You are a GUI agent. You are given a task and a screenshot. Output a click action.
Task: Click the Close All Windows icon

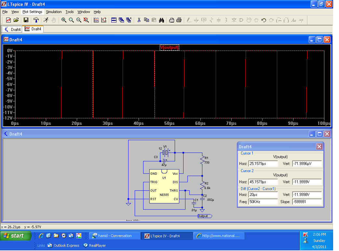(x=129, y=20)
